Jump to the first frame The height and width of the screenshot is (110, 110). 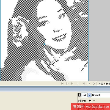[x=62, y=84]
